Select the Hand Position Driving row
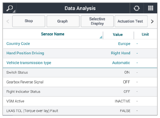 tap(80, 53)
